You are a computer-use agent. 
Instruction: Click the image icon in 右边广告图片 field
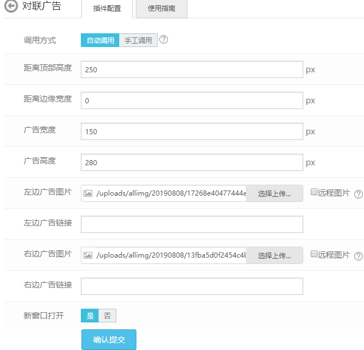pos(88,255)
